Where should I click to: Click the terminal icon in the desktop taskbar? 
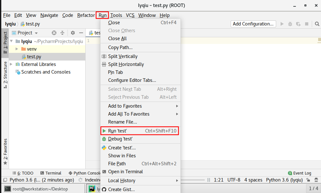click(8, 189)
